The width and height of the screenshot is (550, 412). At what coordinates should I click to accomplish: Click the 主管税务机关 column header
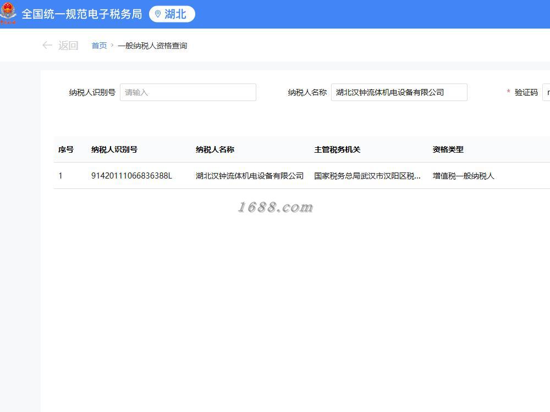click(337, 149)
